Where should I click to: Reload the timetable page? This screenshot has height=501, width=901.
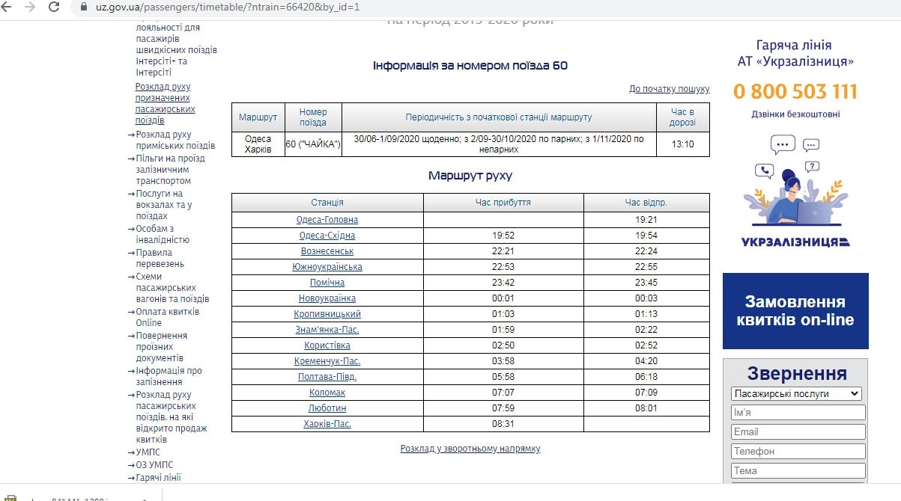[x=54, y=7]
